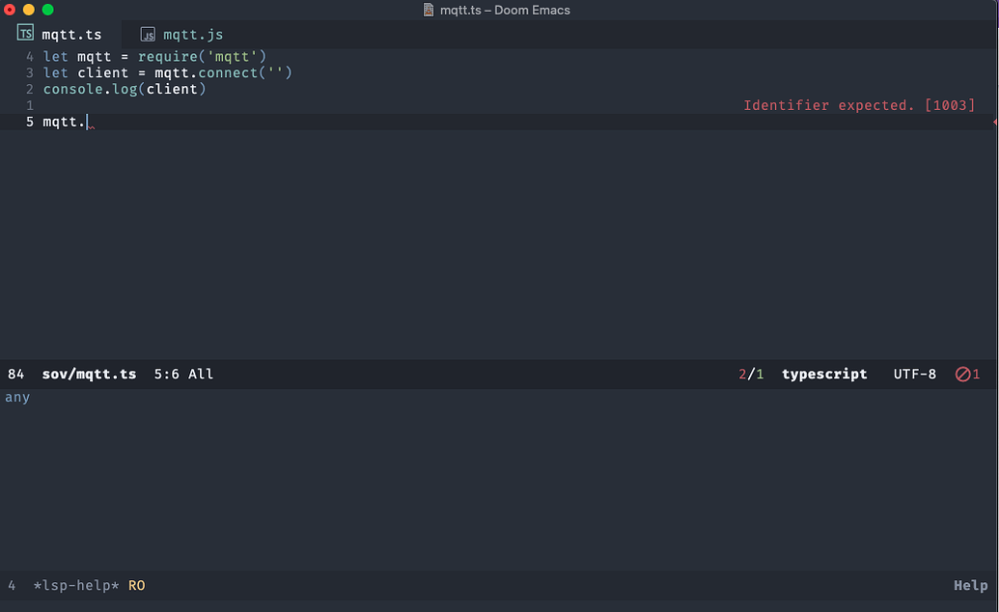
Task: Click the 2/1 workspace indicator in the modeline
Action: [x=750, y=374]
